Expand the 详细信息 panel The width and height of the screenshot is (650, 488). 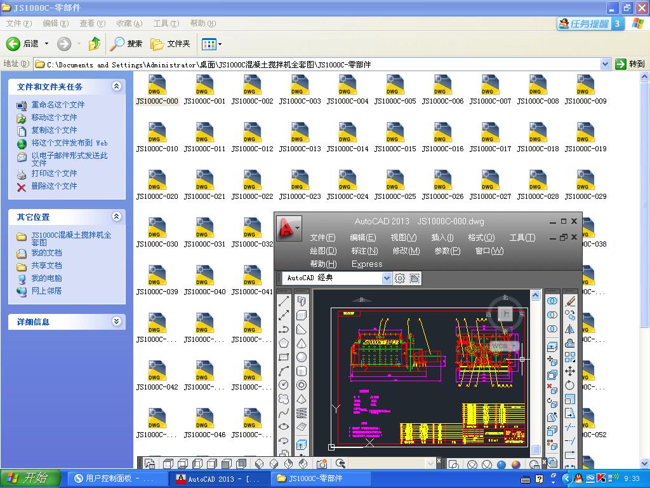(x=117, y=321)
